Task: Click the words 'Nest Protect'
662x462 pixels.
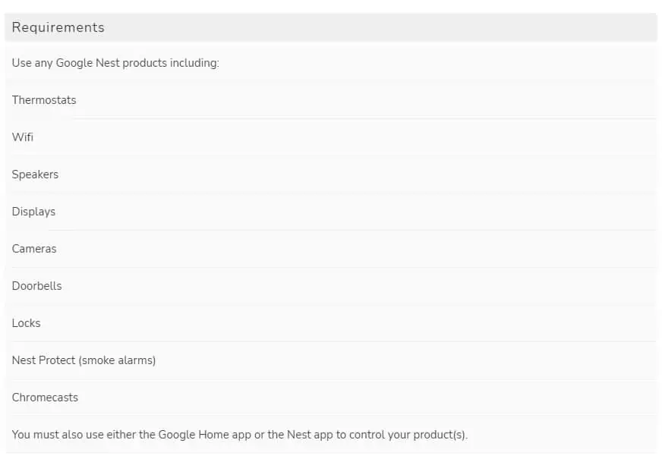Action: pos(43,360)
